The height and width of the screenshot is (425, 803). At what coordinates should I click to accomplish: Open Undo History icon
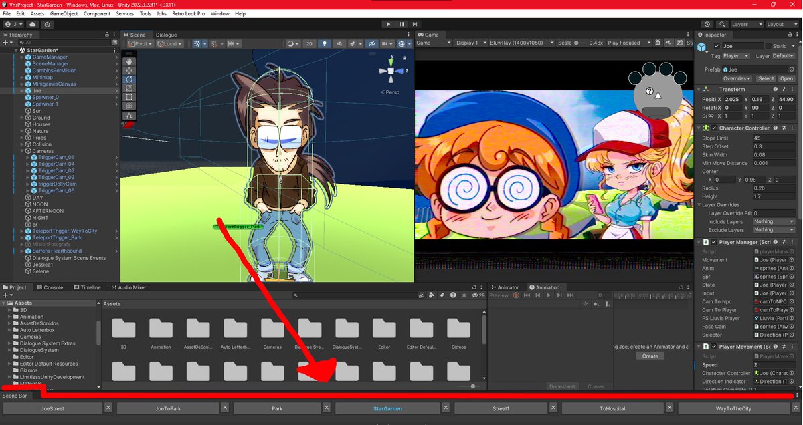click(x=707, y=24)
